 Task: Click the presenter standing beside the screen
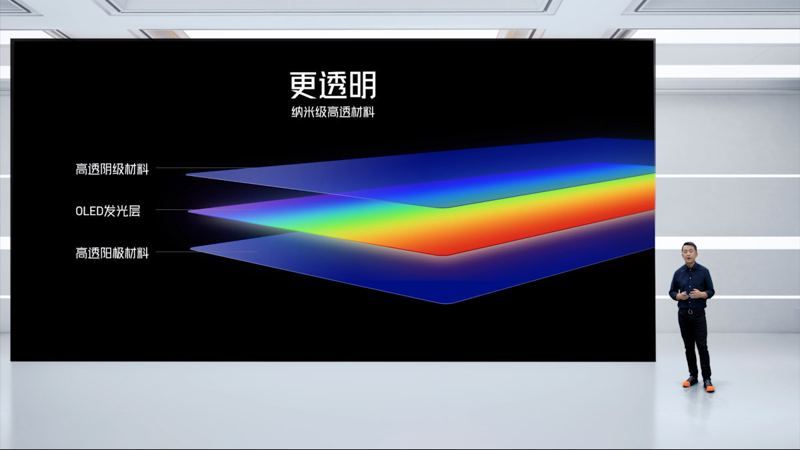coord(692,316)
